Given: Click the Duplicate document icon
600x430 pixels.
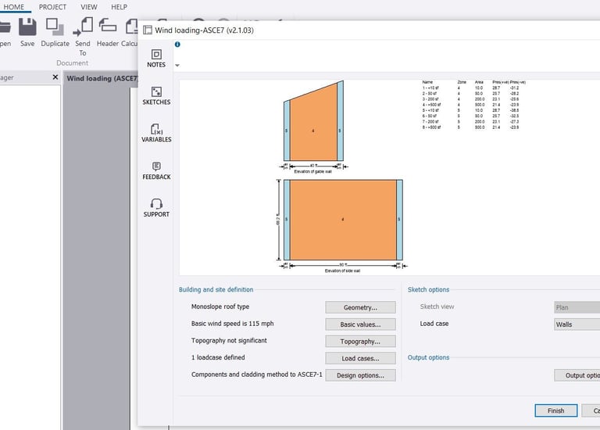Looking at the screenshot, I should [x=55, y=27].
